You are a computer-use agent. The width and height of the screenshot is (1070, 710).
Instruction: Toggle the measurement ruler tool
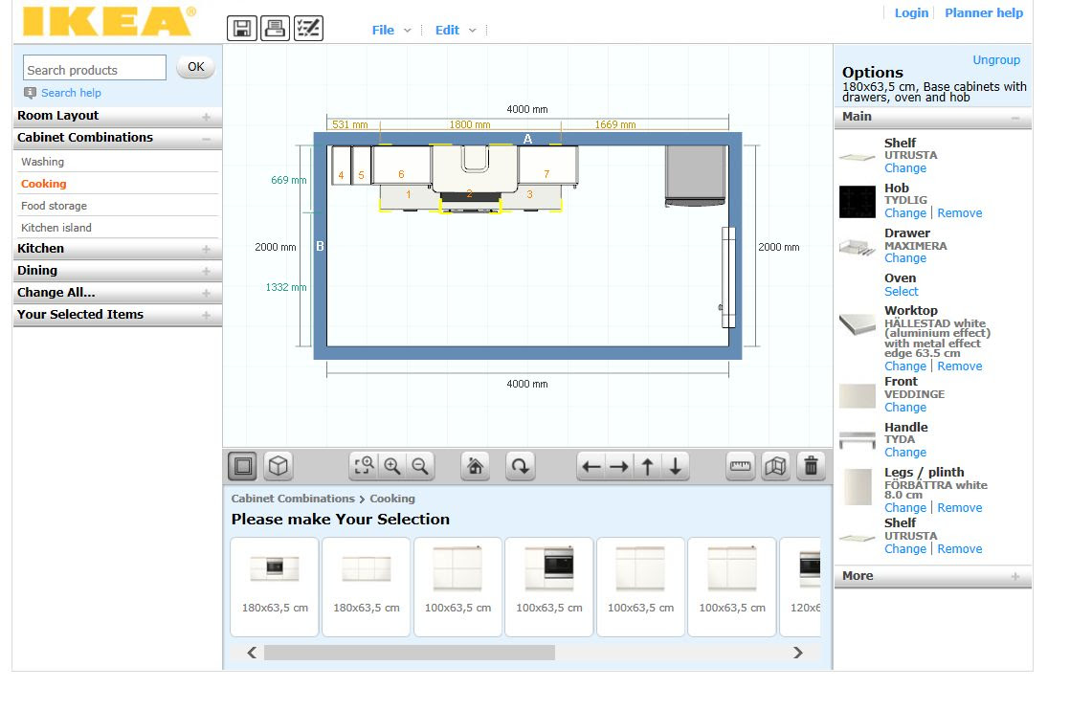(741, 467)
